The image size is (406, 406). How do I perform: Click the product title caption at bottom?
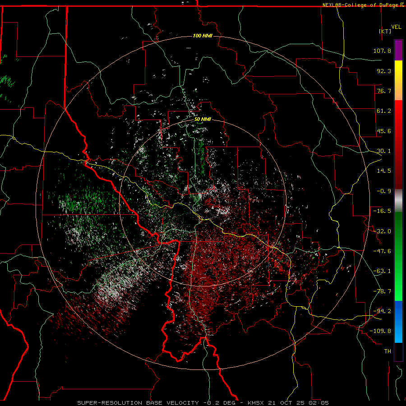[x=203, y=403]
